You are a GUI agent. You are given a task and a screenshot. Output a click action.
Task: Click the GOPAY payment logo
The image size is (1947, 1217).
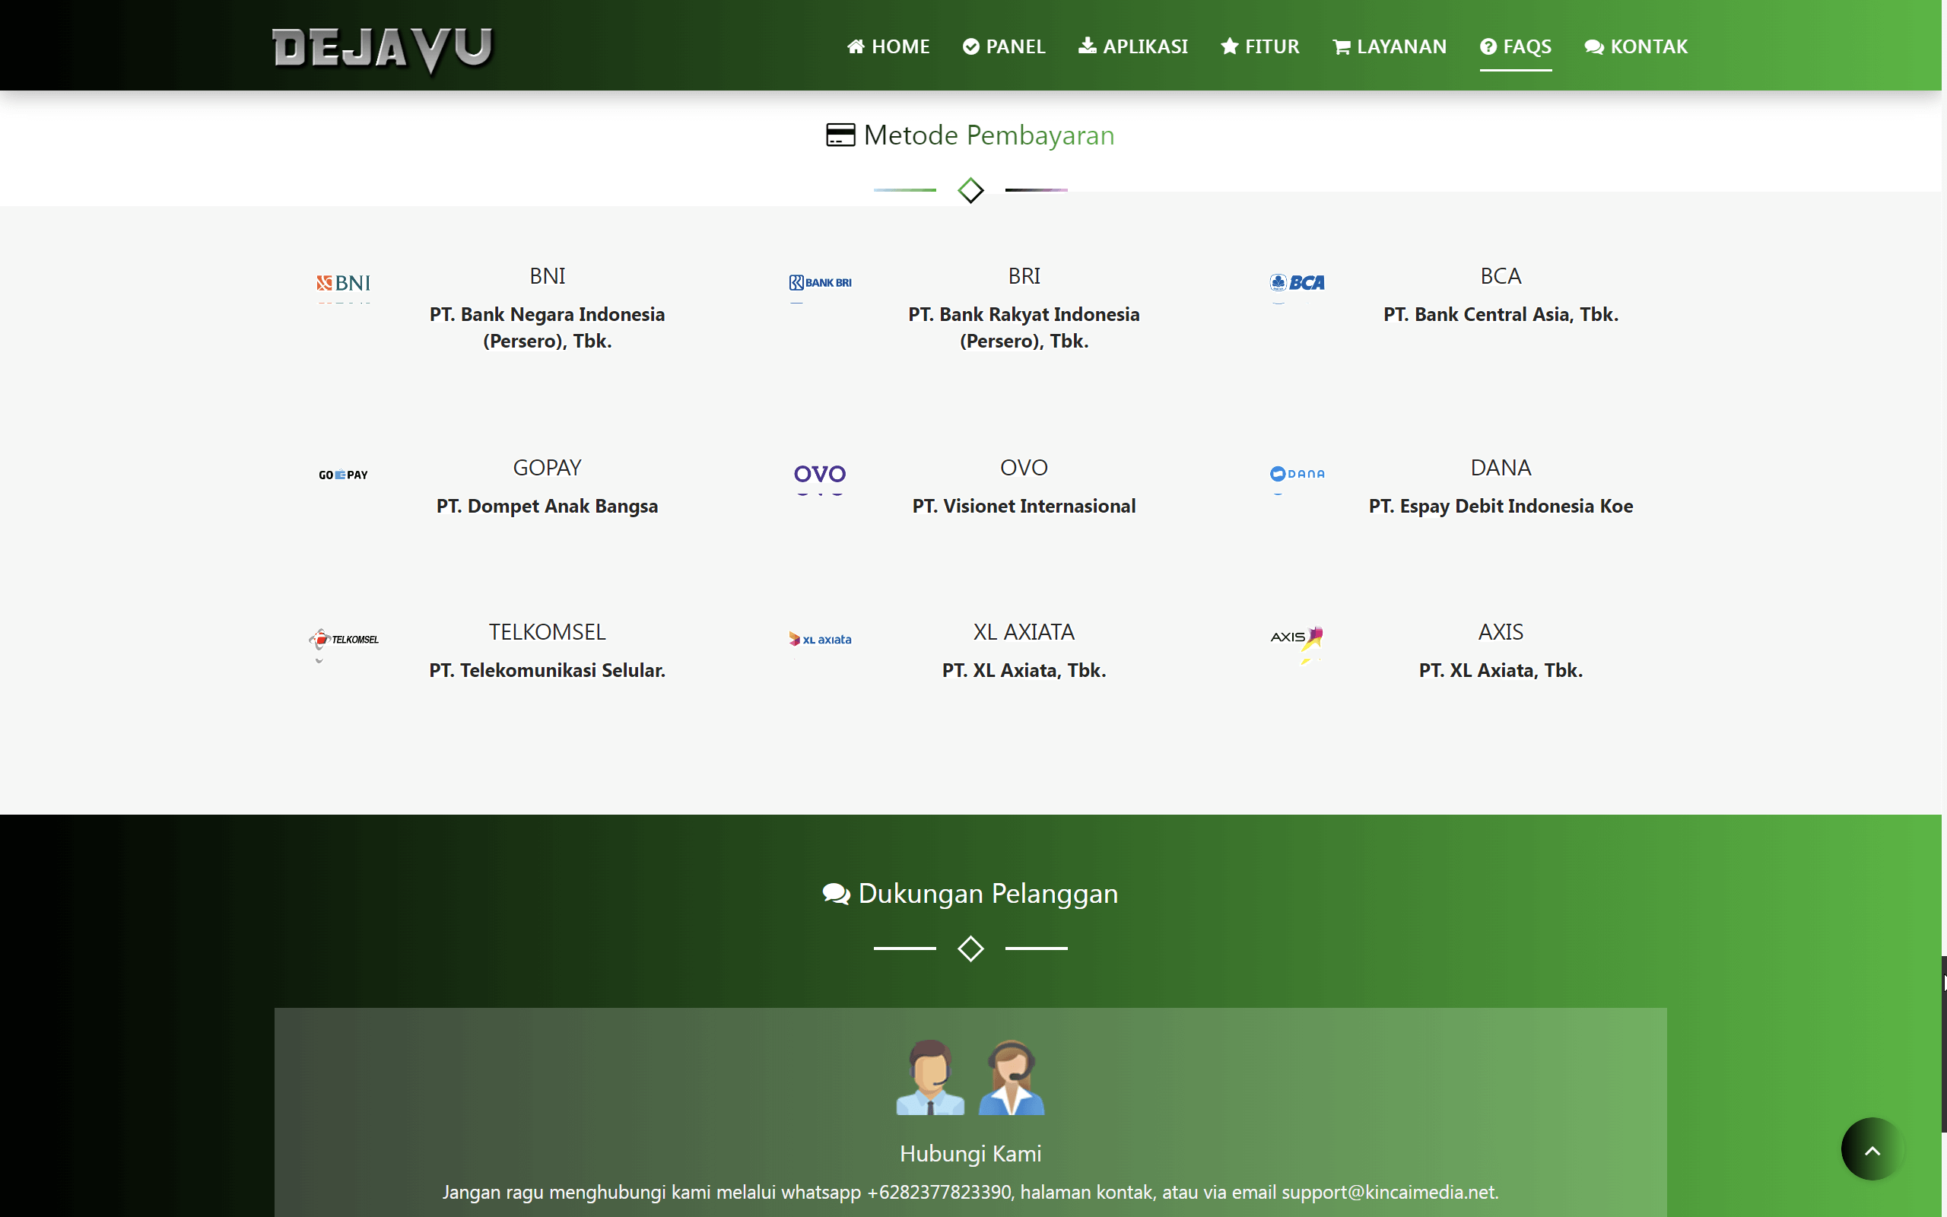pyautogui.click(x=343, y=474)
